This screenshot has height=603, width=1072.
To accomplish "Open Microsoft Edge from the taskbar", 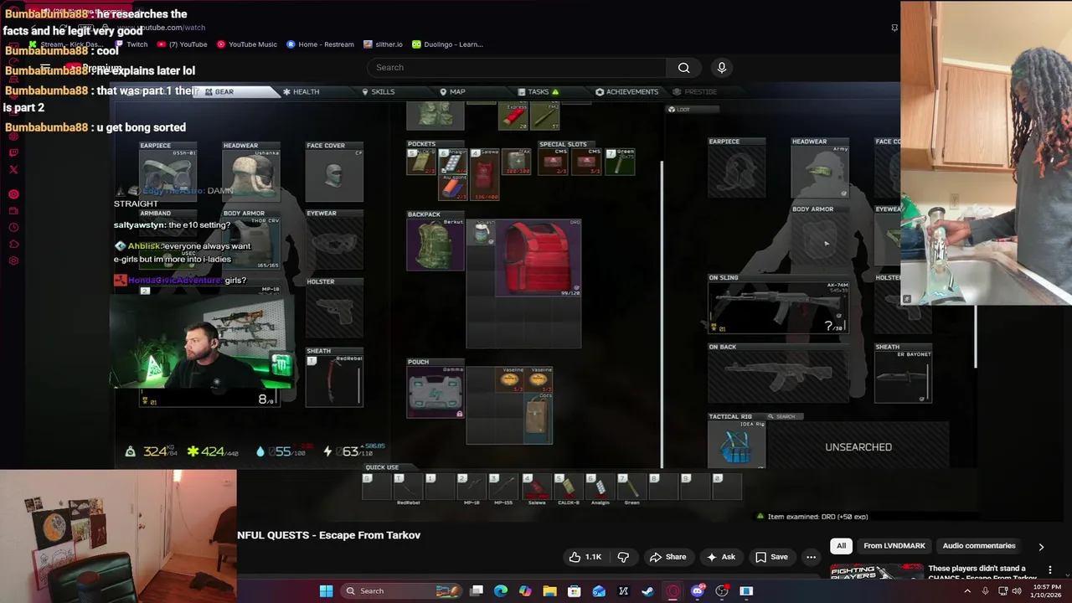I will (x=501, y=591).
